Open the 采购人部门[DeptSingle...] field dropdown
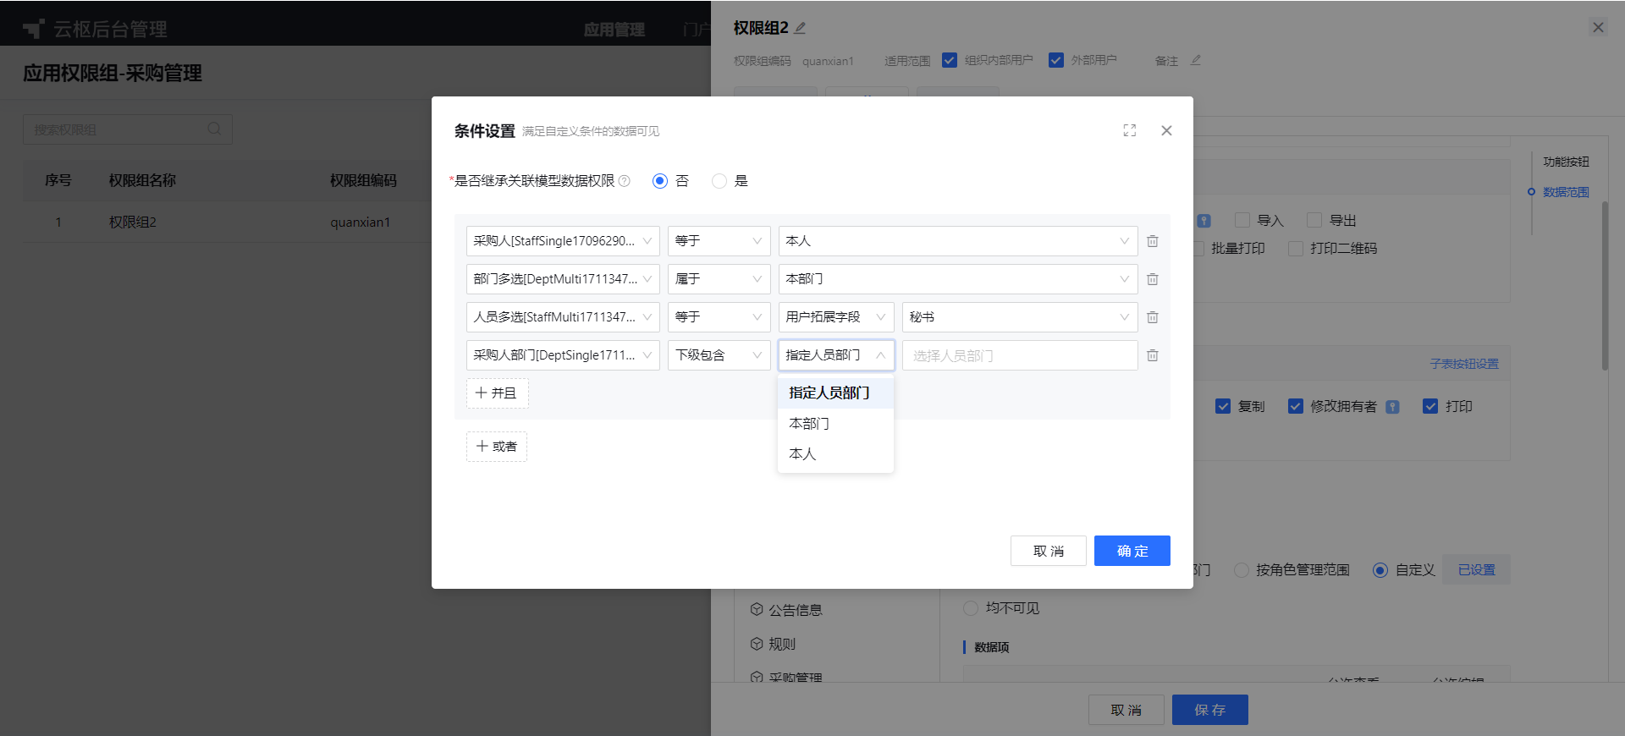The width and height of the screenshot is (1625, 736). (x=563, y=355)
